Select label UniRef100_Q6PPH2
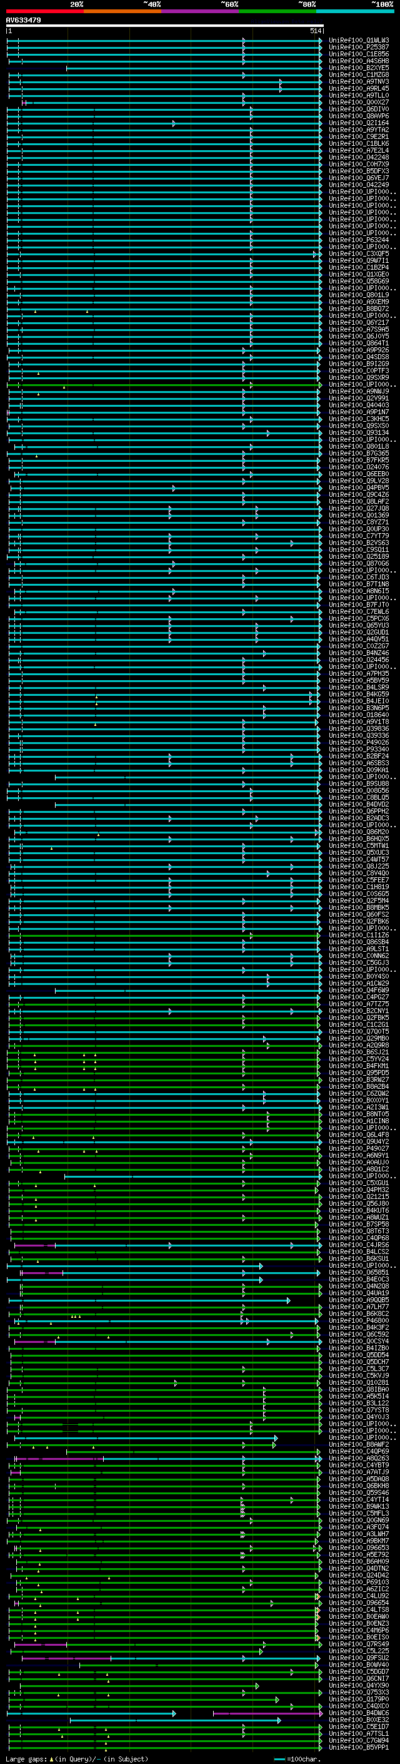This screenshot has height=1764, width=400. pos(359,811)
